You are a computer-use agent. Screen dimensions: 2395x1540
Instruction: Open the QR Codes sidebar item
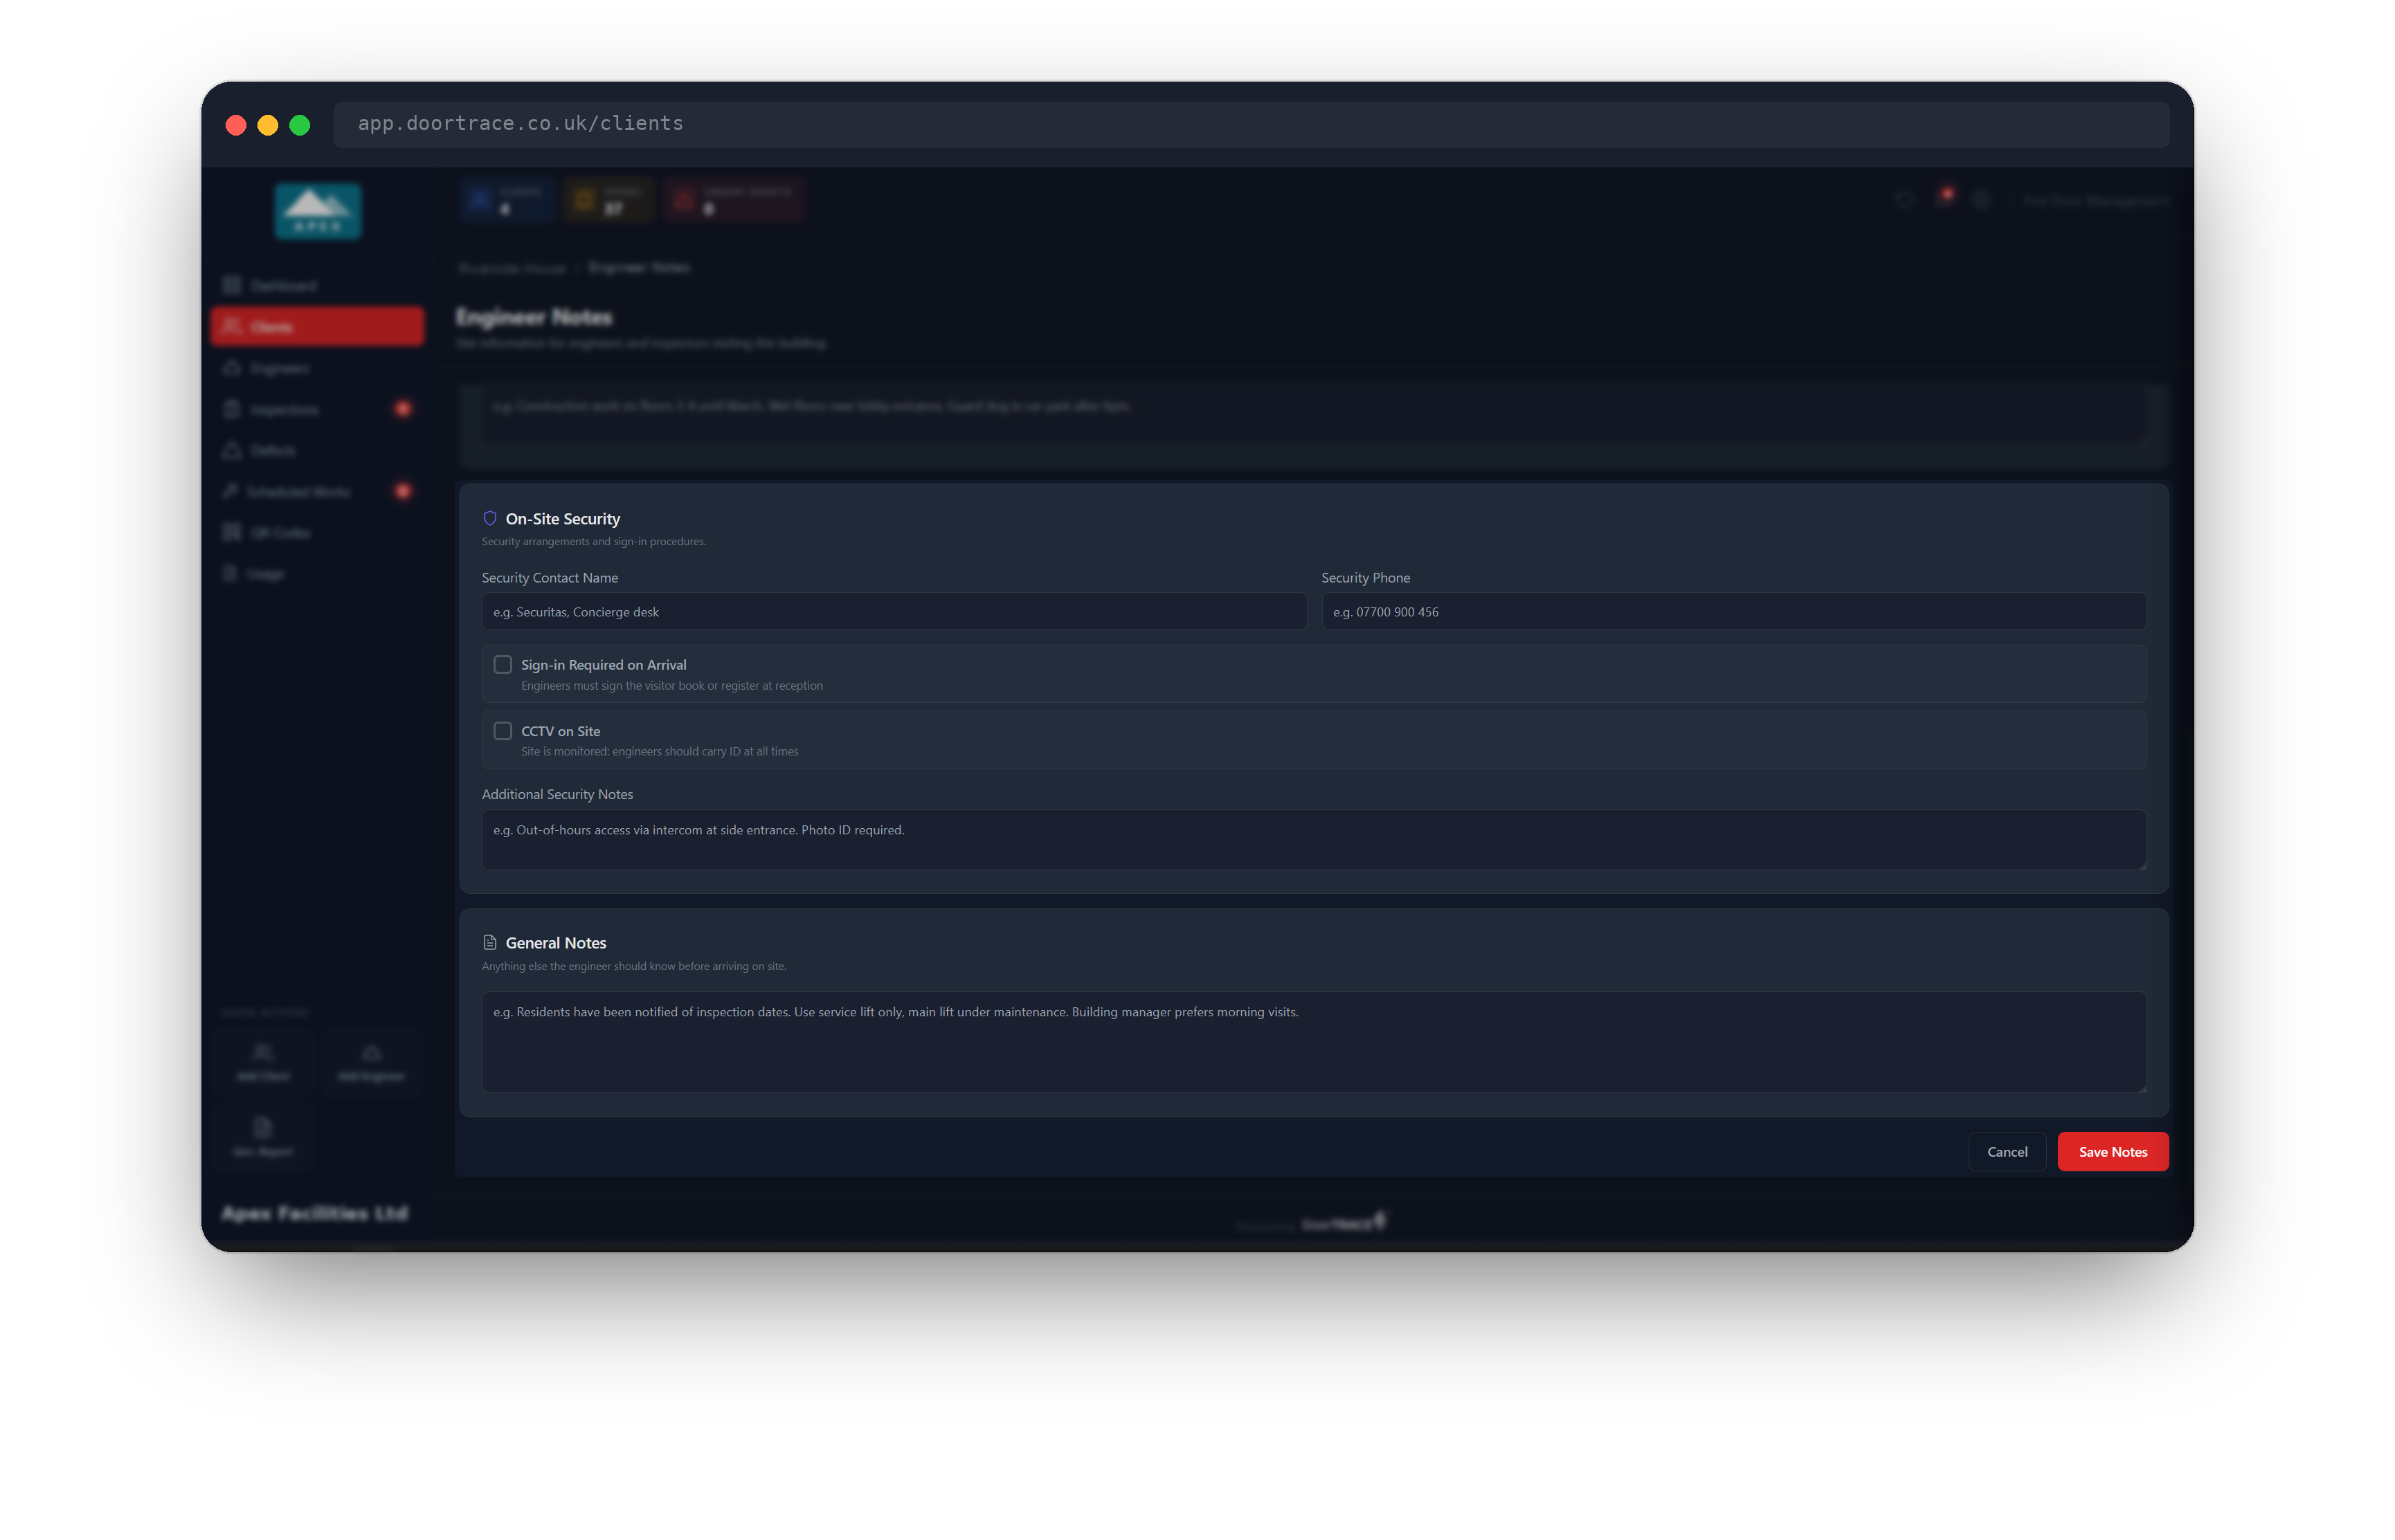pyautogui.click(x=317, y=532)
